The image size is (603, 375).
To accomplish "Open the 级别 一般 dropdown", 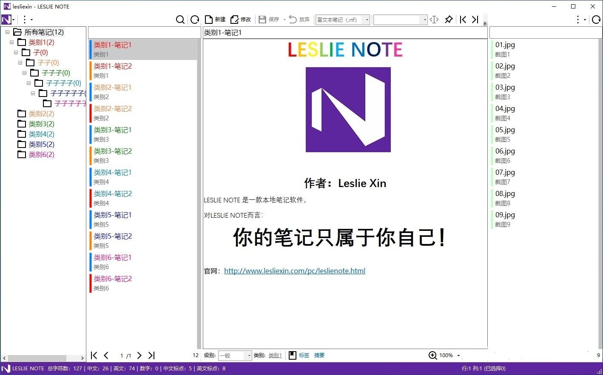I will [x=235, y=355].
